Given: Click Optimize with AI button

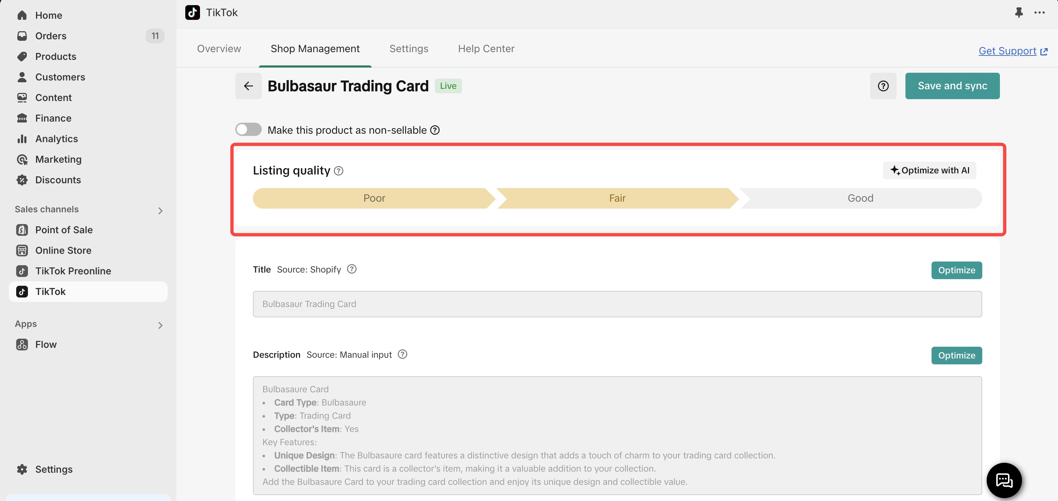Looking at the screenshot, I should pos(929,170).
